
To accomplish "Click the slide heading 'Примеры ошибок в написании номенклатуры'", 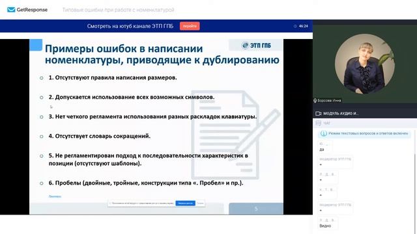I will click(x=162, y=54).
